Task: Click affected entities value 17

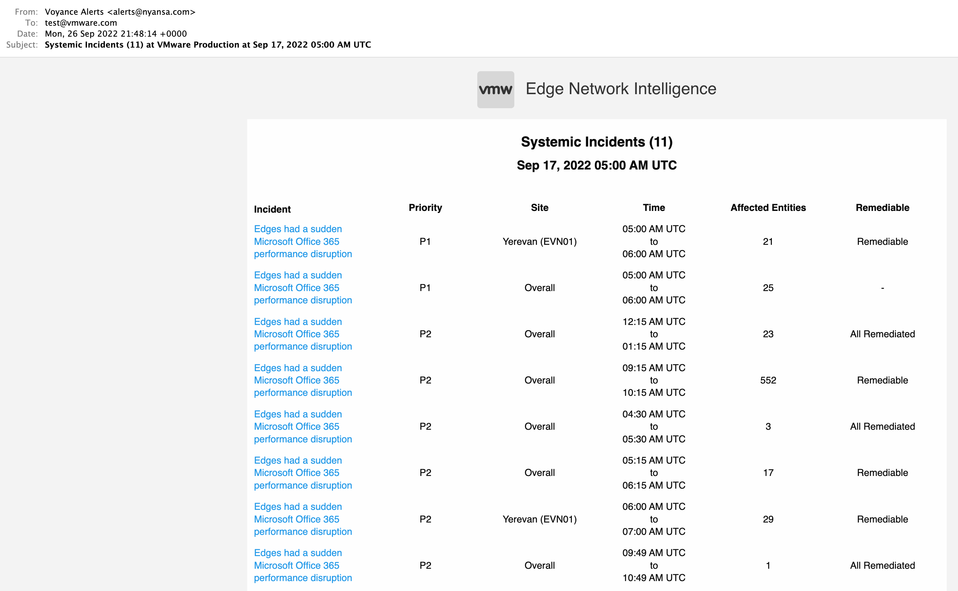Action: tap(768, 473)
